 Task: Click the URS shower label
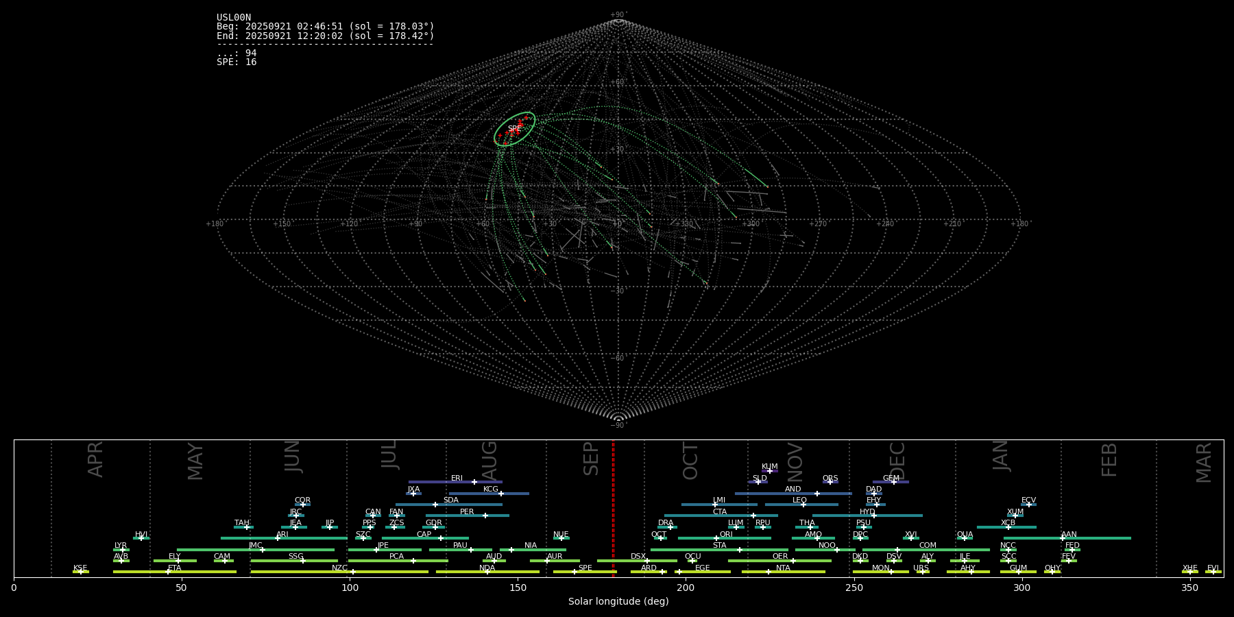pyautogui.click(x=921, y=568)
